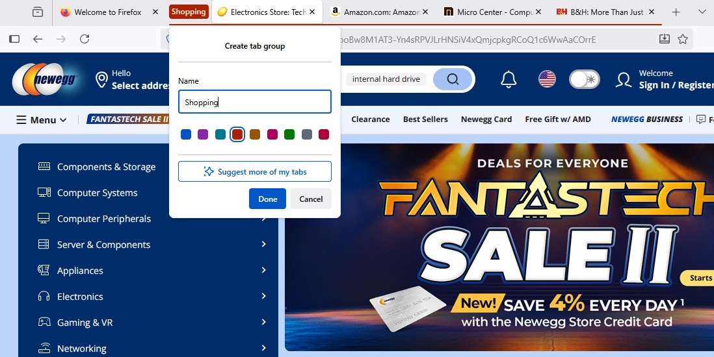Switch to the Micro Center tab
Screen dimensions: 714x357
pos(492,12)
